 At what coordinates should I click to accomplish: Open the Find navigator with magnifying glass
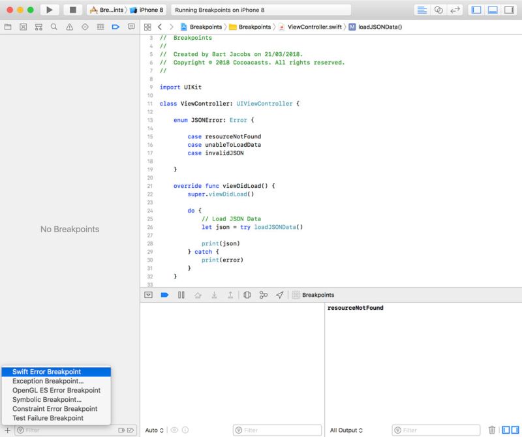(x=54, y=26)
